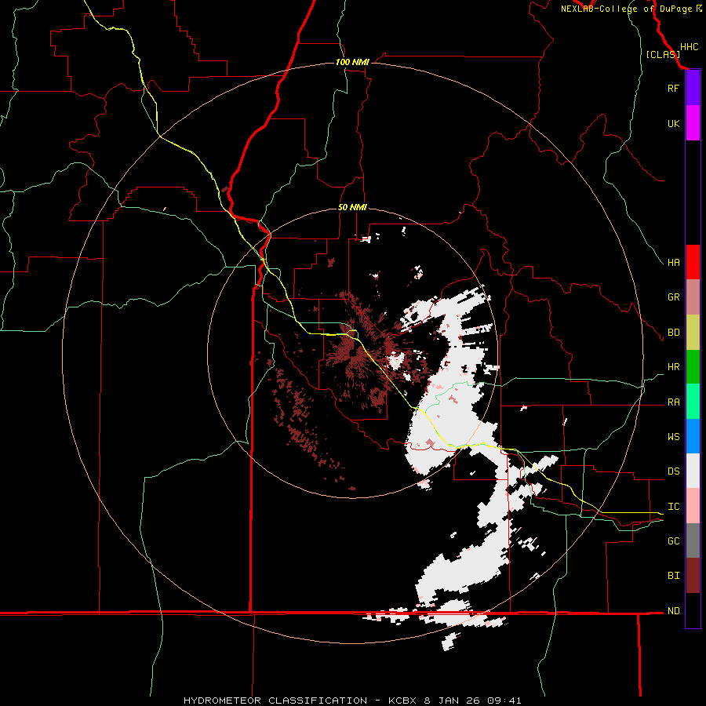Click the 'DS' legend label
The image size is (706, 706).
tap(673, 471)
